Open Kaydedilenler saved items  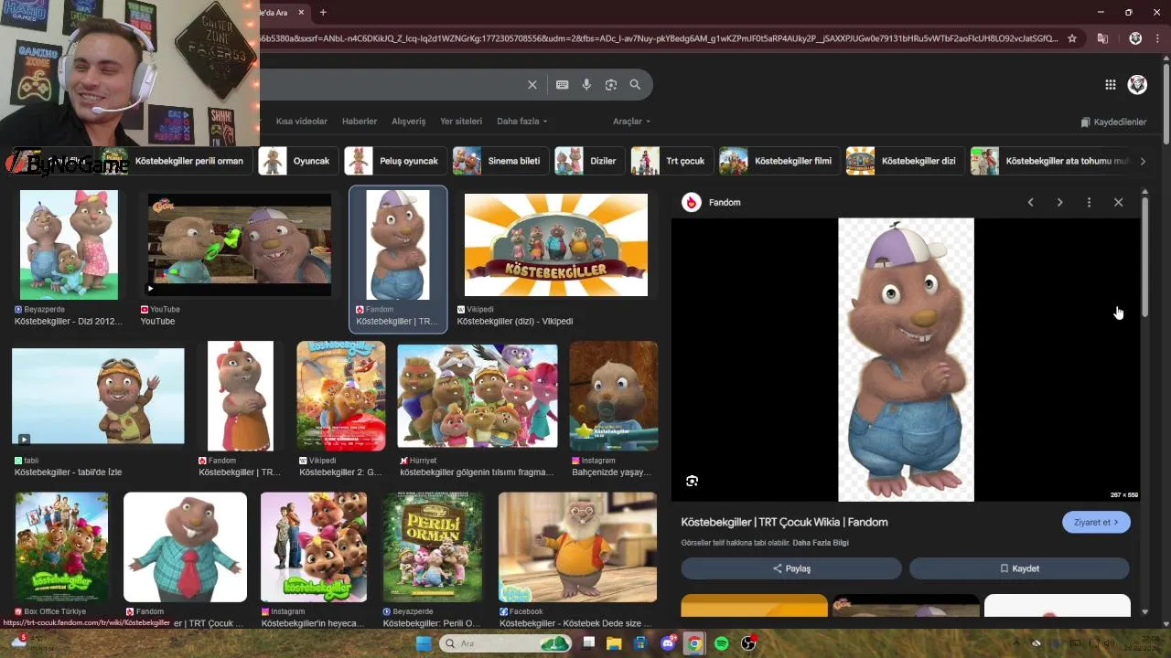[1113, 122]
